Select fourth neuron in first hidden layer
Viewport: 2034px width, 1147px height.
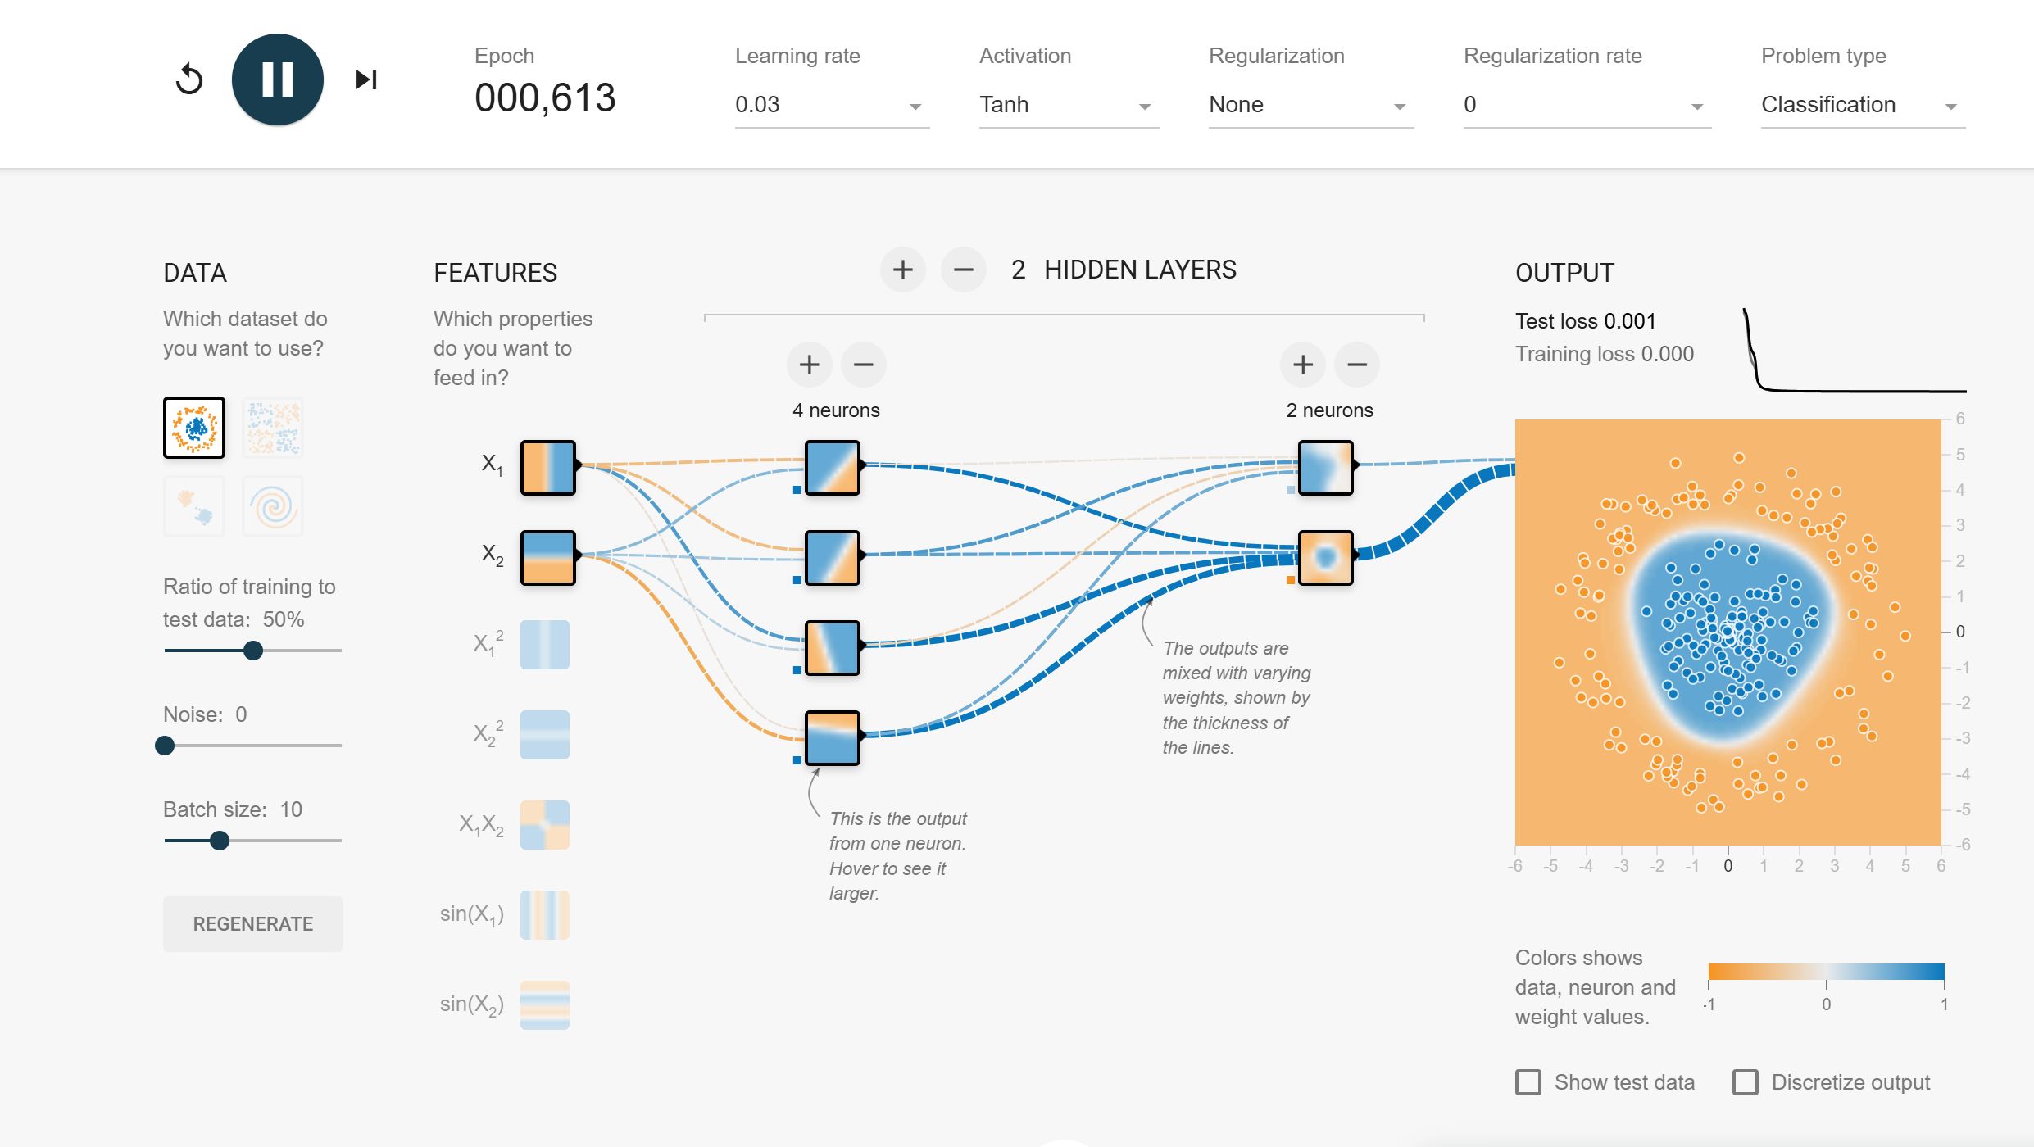(833, 738)
